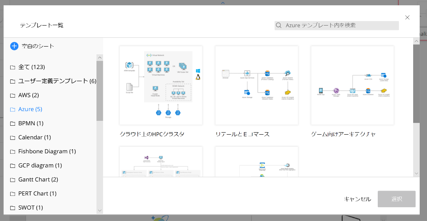Click the category list scrollbar down arrow
This screenshot has height=221, width=427.
pos(100,210)
